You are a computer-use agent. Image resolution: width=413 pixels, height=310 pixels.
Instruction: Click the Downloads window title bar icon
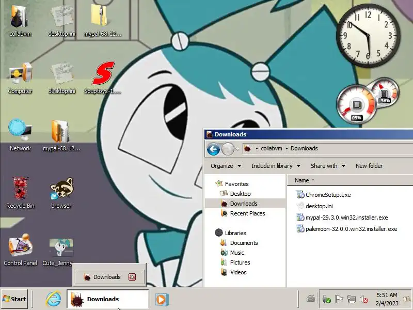pos(210,134)
